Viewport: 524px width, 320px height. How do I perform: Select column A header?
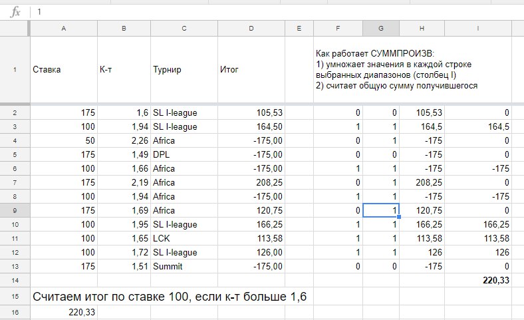tap(63, 29)
